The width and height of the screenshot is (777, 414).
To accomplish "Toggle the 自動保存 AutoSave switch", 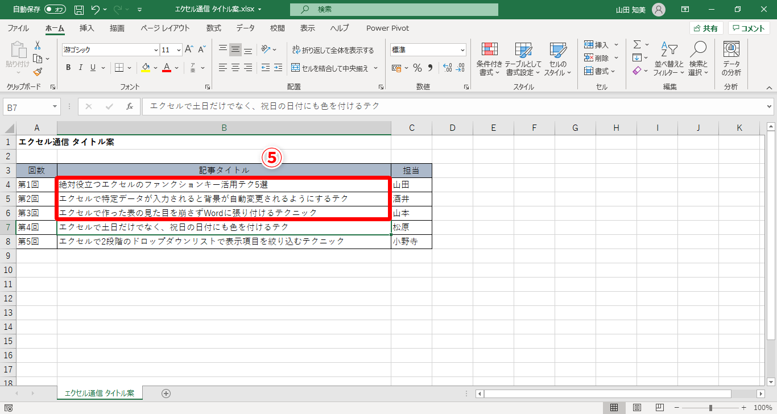I will [x=55, y=10].
